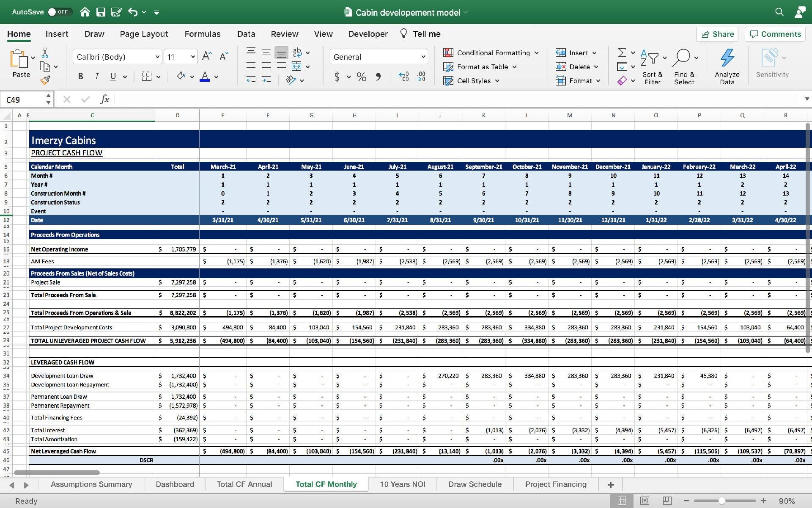Toggle Italic formatting
This screenshot has height=508, width=812.
tap(97, 77)
